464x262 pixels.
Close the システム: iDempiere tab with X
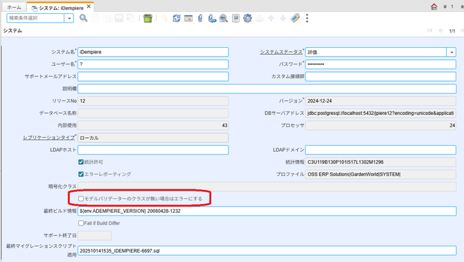click(x=89, y=6)
